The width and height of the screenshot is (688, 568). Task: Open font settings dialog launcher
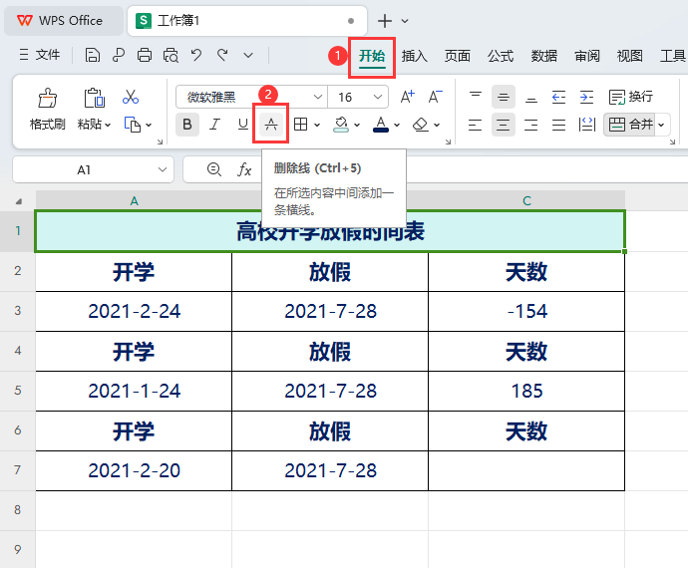tap(448, 142)
